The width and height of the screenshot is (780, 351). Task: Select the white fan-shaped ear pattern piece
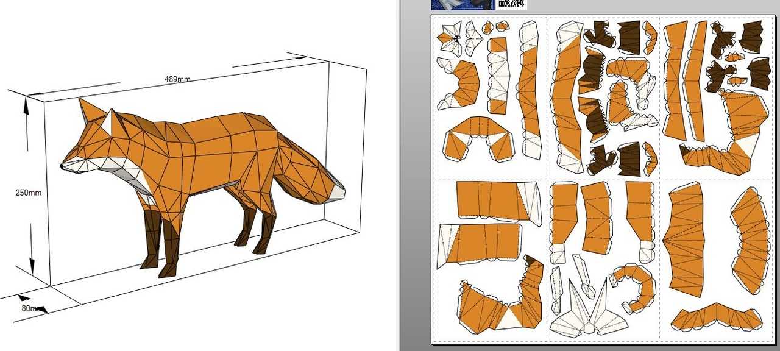click(x=590, y=308)
